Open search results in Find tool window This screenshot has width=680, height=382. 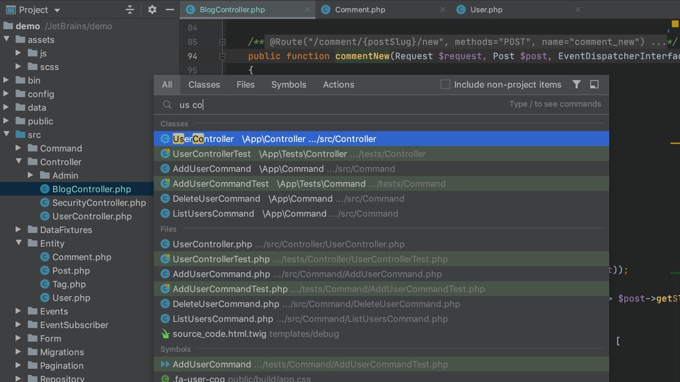tap(594, 84)
